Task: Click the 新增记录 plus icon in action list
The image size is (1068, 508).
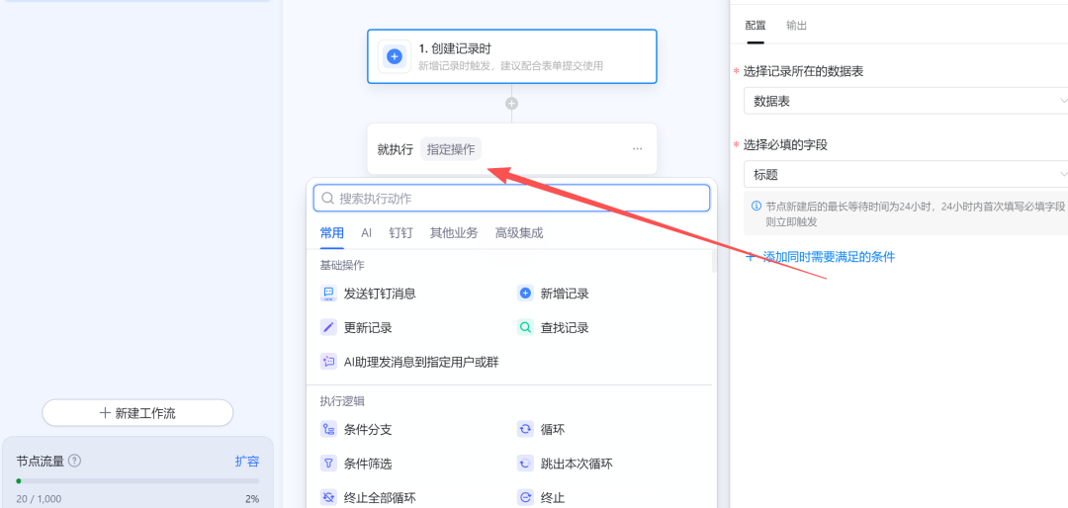Action: pos(525,294)
